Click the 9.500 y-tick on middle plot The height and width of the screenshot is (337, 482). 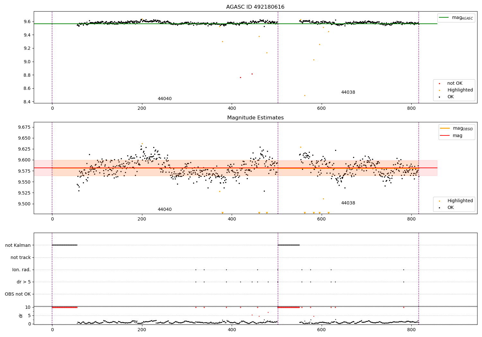24,204
